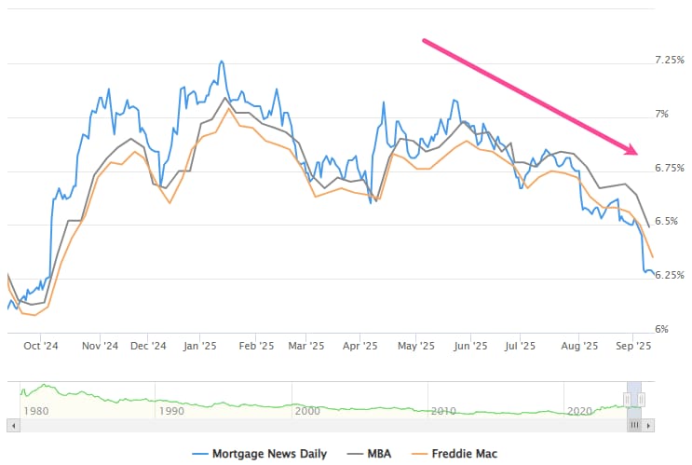This screenshot has width=692, height=465.
Task: Click the Nov '24 axis label
Action: coord(101,346)
